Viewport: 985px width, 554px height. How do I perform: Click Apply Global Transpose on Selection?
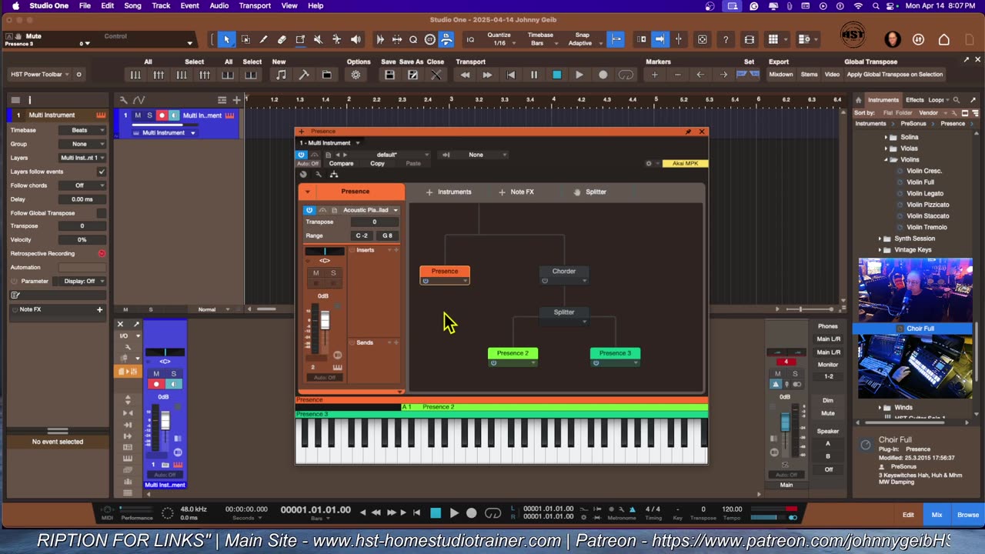tap(894, 75)
